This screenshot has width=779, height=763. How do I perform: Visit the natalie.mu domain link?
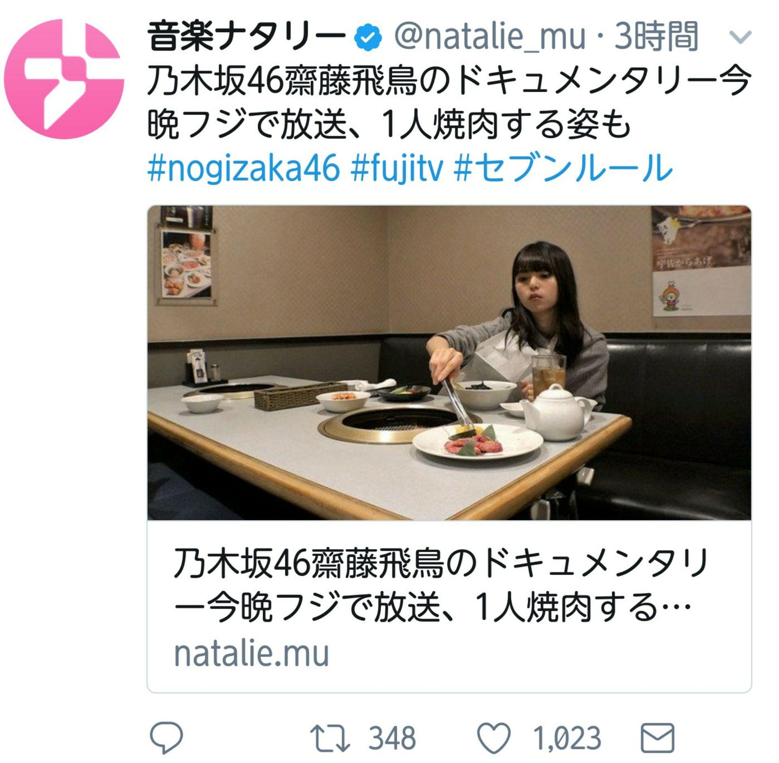pos(251,653)
